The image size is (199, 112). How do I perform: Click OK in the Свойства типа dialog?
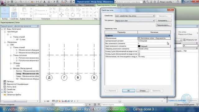[128, 91]
